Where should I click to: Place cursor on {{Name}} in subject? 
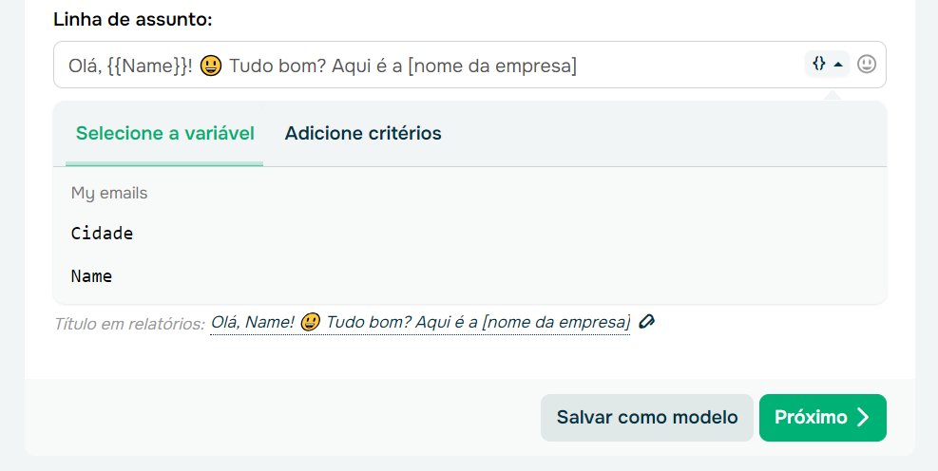point(150,66)
